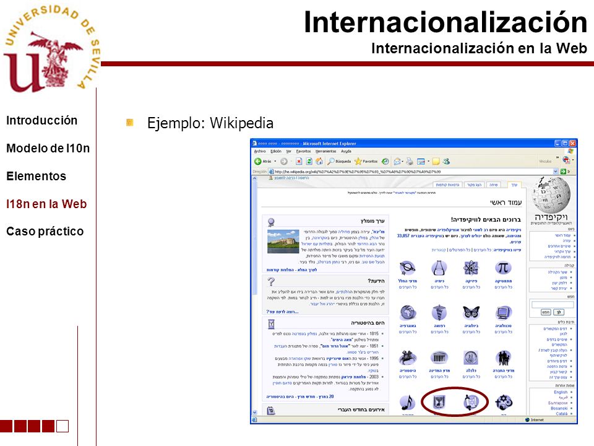Click the grey Forward arrow icon
Image resolution: width=594 pixels, height=446 pixels.
284,162
